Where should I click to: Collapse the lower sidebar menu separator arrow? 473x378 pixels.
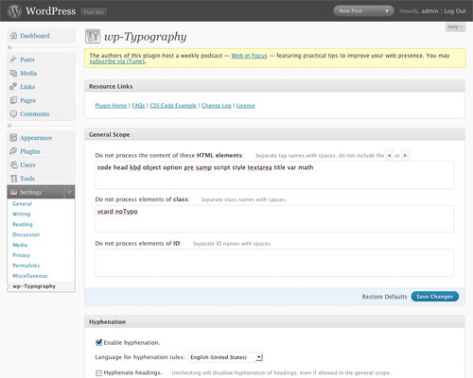[x=9, y=126]
